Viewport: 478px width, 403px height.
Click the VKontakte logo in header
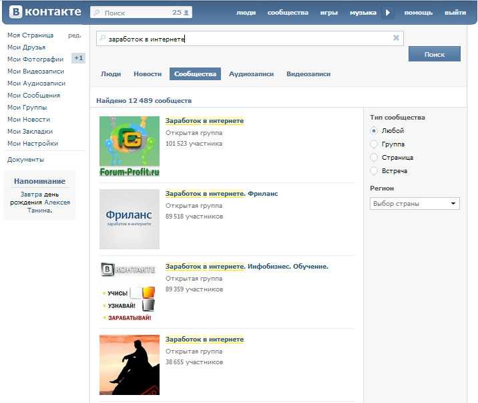[45, 12]
